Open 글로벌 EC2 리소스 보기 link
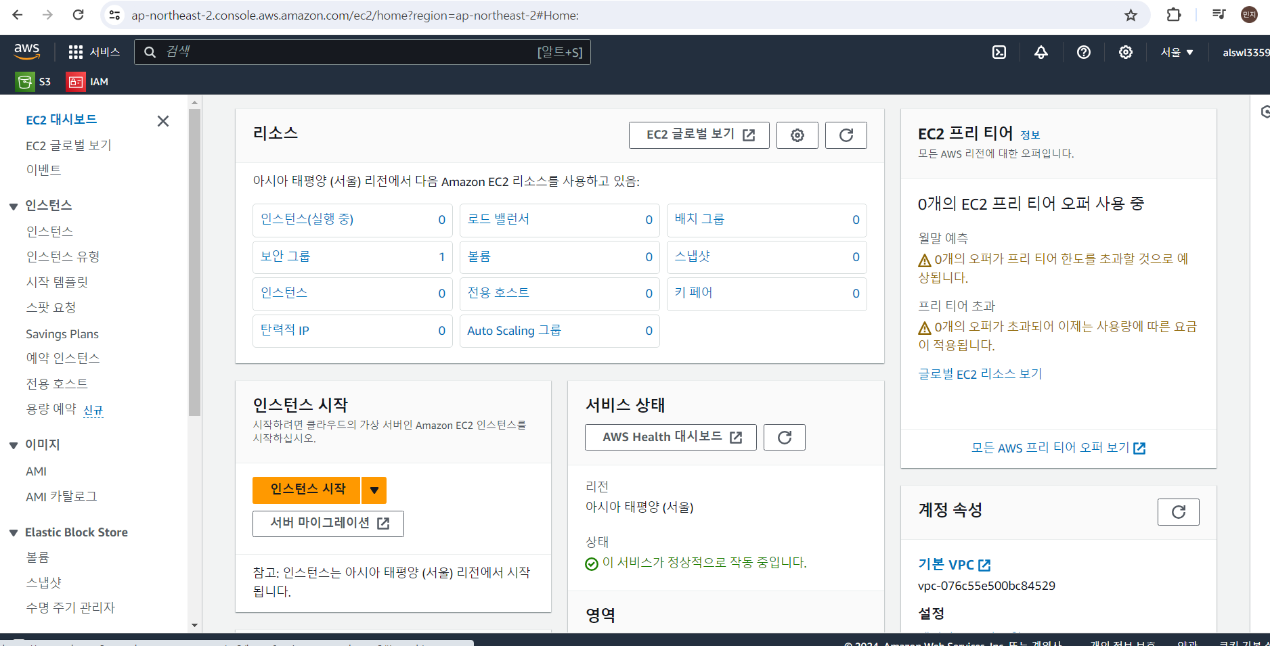The height and width of the screenshot is (646, 1270). point(980,374)
